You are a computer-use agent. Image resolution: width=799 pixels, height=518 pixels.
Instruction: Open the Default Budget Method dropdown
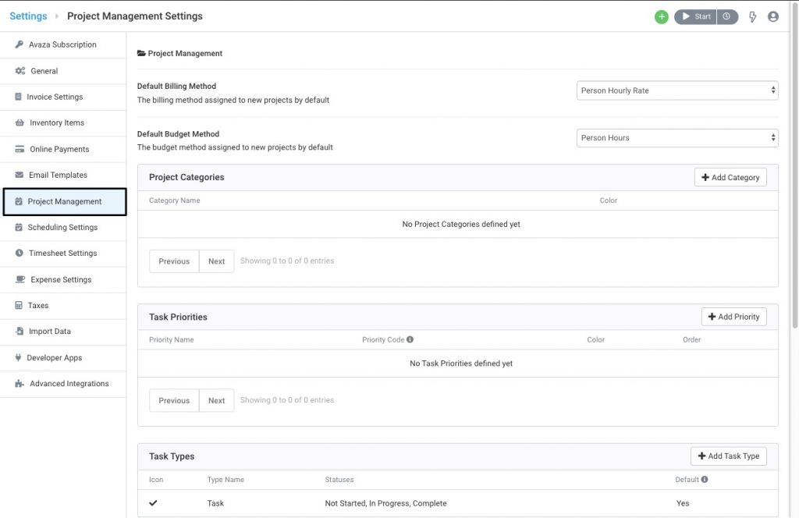(x=676, y=137)
